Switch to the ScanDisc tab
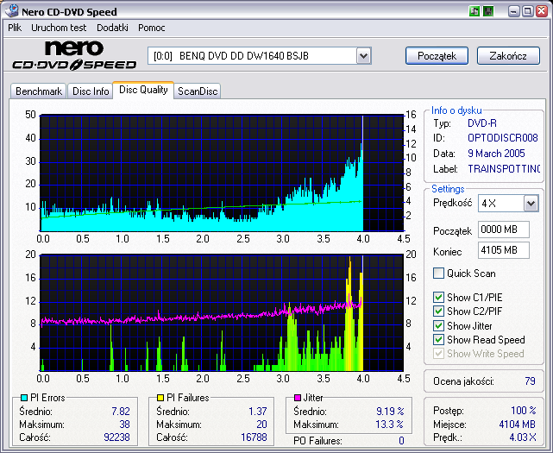Screen dimensions: 553x453 (x=198, y=91)
